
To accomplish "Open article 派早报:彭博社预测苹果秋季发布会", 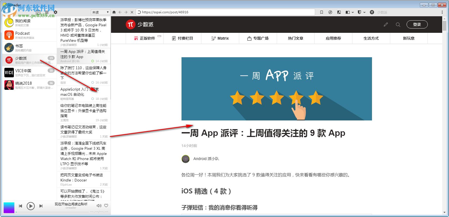I will [x=84, y=32].
